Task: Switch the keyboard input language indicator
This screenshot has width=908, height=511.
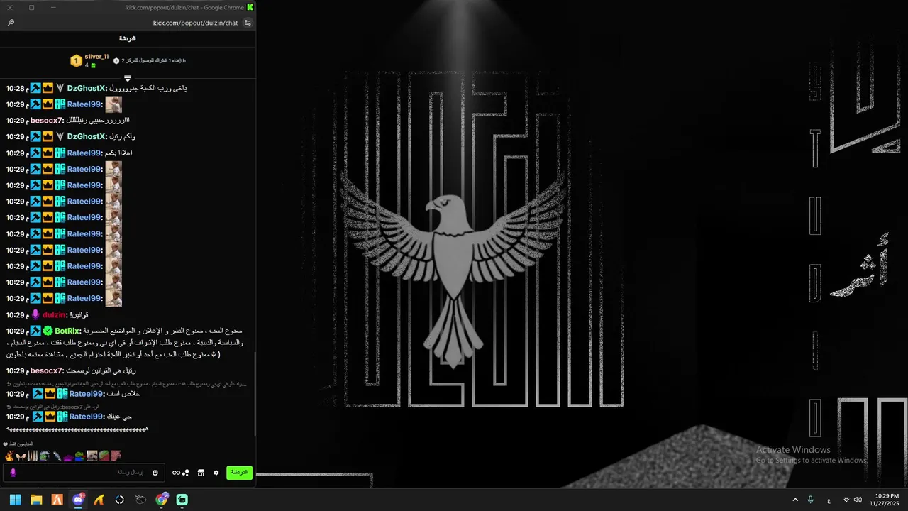Action: point(829,500)
